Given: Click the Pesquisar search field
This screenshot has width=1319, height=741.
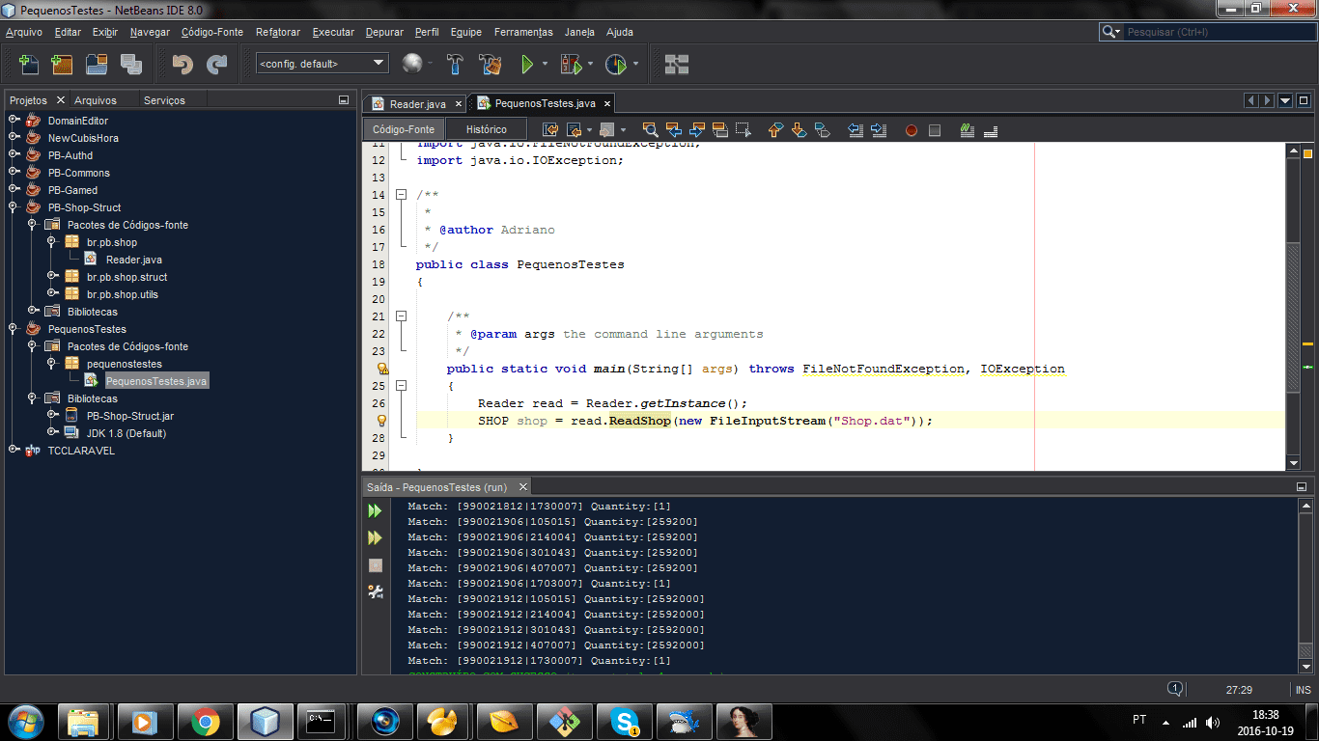Looking at the screenshot, I should [1217, 32].
